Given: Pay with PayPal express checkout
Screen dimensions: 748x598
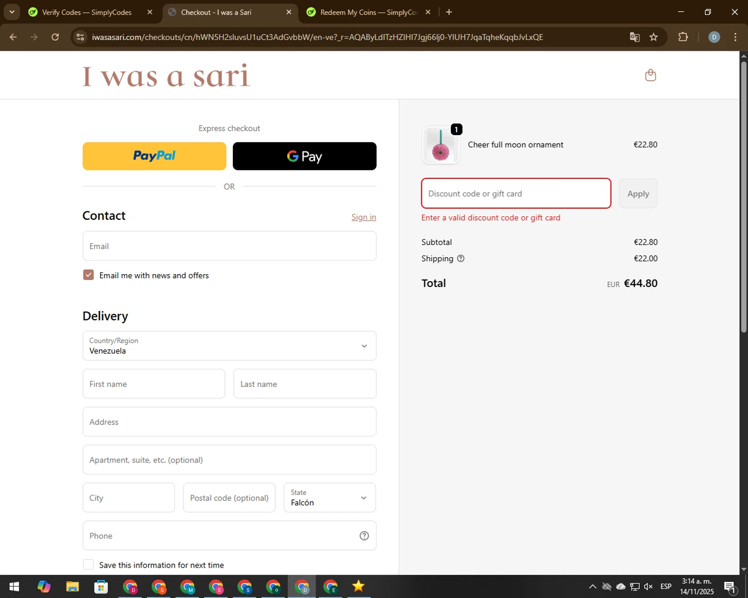Looking at the screenshot, I should [154, 156].
